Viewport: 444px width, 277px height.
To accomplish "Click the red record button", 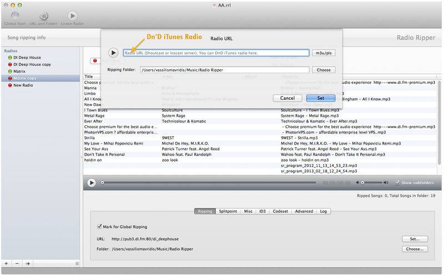I will point(95,60).
